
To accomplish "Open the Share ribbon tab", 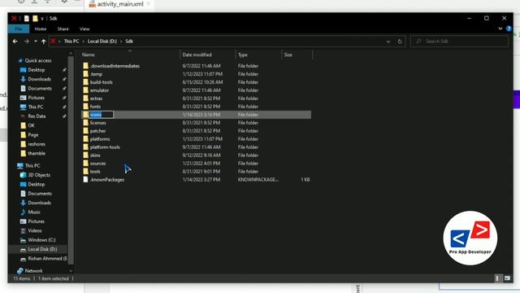I will pos(63,29).
